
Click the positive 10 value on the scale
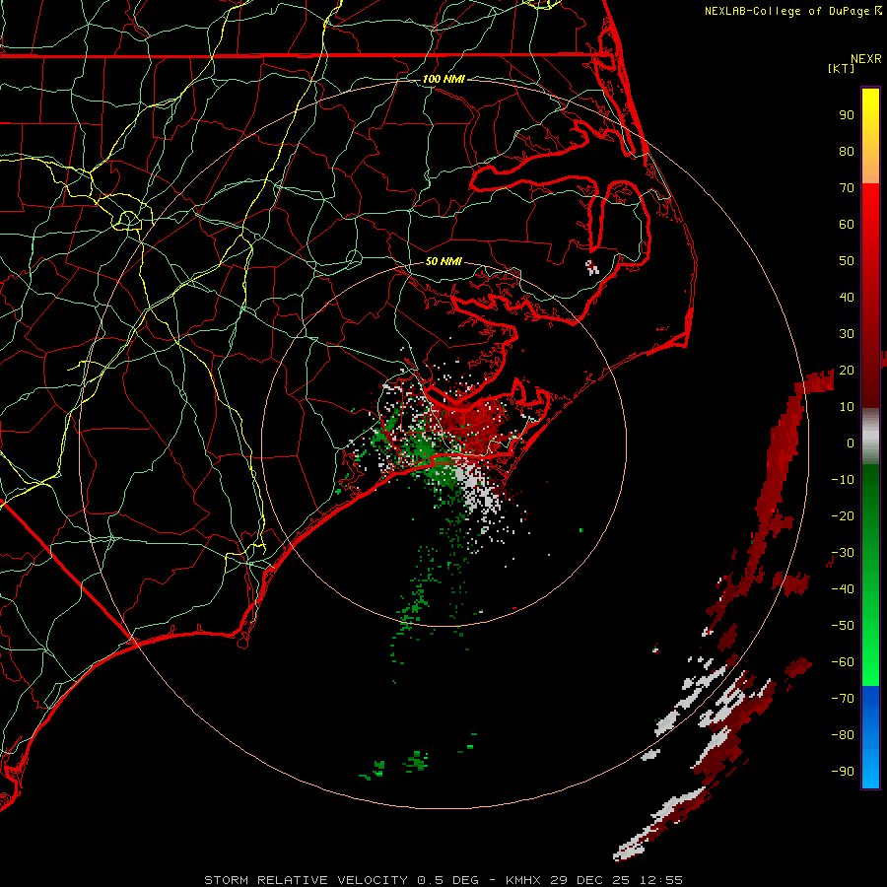pyautogui.click(x=847, y=407)
